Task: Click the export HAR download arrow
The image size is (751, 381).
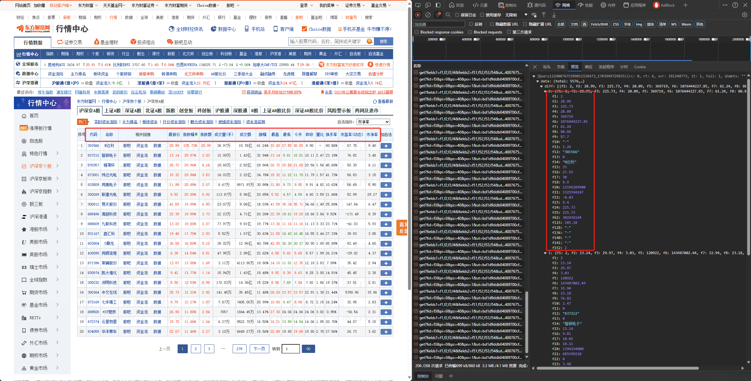Action: tap(554, 15)
